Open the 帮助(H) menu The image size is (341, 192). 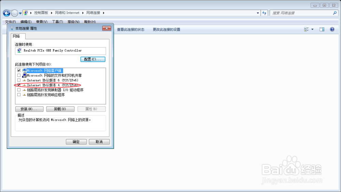[90, 22]
